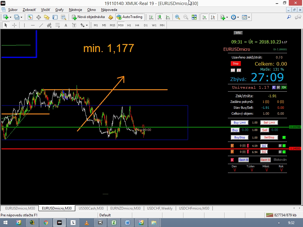The height and width of the screenshot is (227, 303).
Task: Toggle the Terminal panel icon
Action: 55,17
